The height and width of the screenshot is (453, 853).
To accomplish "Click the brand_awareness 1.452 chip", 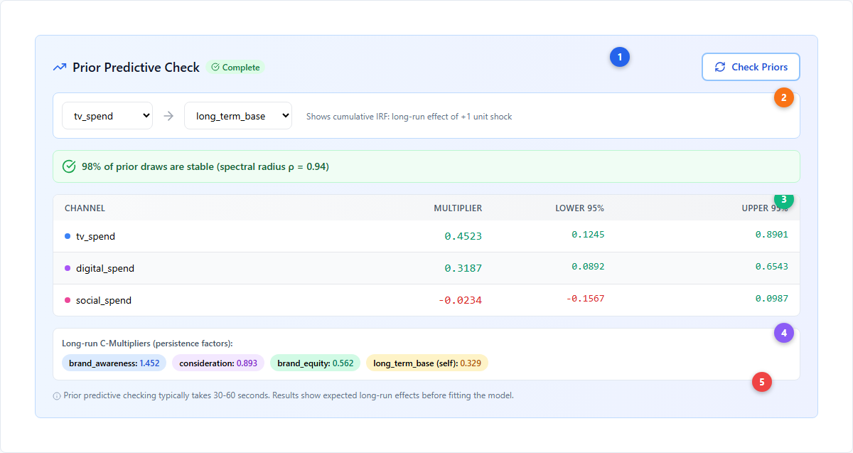I will coord(114,363).
